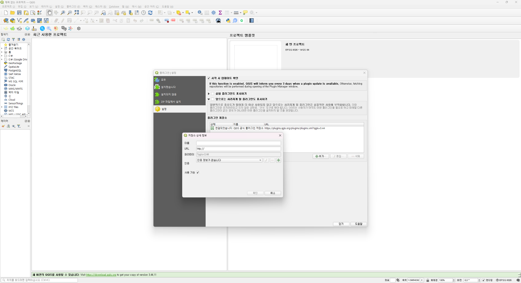Image resolution: width=521 pixels, height=283 pixels.
Task: Click the Browser panel filter funnel icon
Action: tap(13, 39)
